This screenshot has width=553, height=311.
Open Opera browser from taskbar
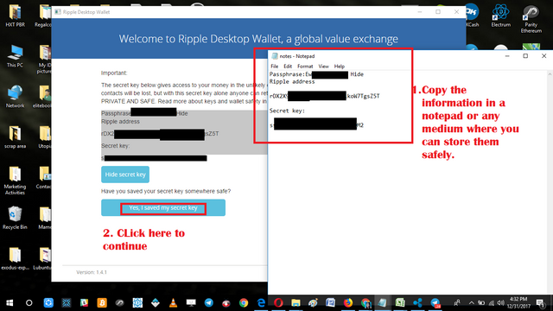278,303
